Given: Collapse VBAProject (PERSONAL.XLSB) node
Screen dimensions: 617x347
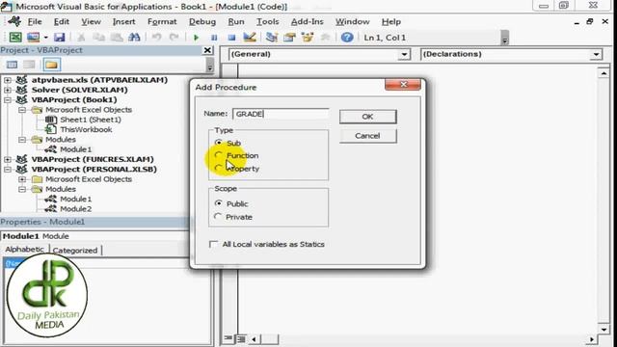Looking at the screenshot, I should (8, 170).
